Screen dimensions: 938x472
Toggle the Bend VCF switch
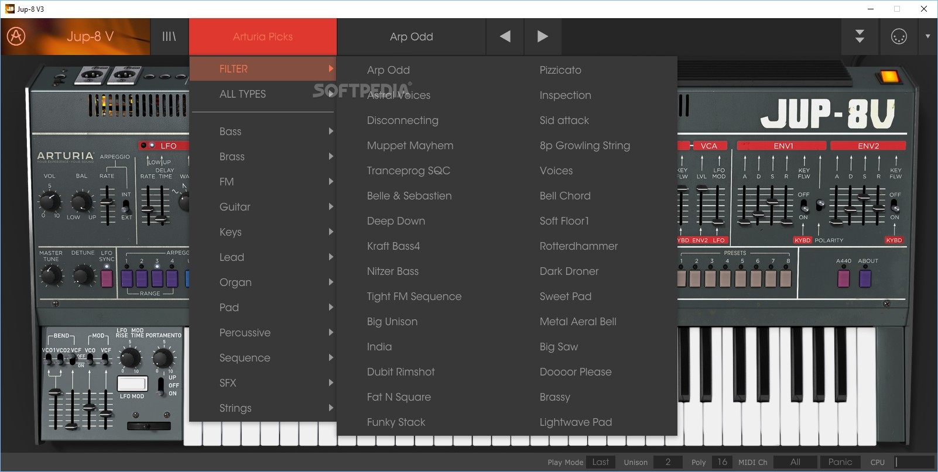(73, 359)
